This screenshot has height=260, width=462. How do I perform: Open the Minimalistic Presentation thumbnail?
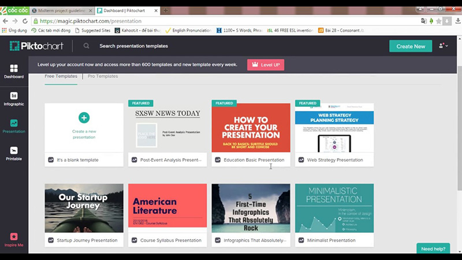click(x=334, y=208)
